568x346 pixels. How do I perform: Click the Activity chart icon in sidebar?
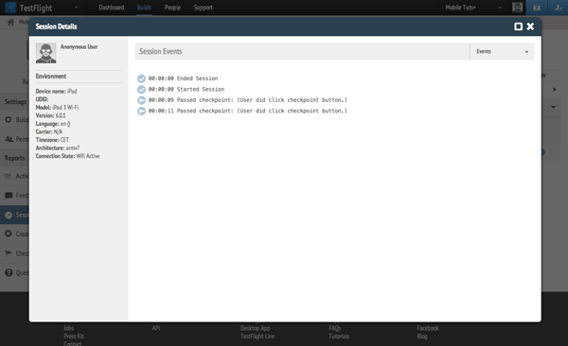[x=8, y=176]
